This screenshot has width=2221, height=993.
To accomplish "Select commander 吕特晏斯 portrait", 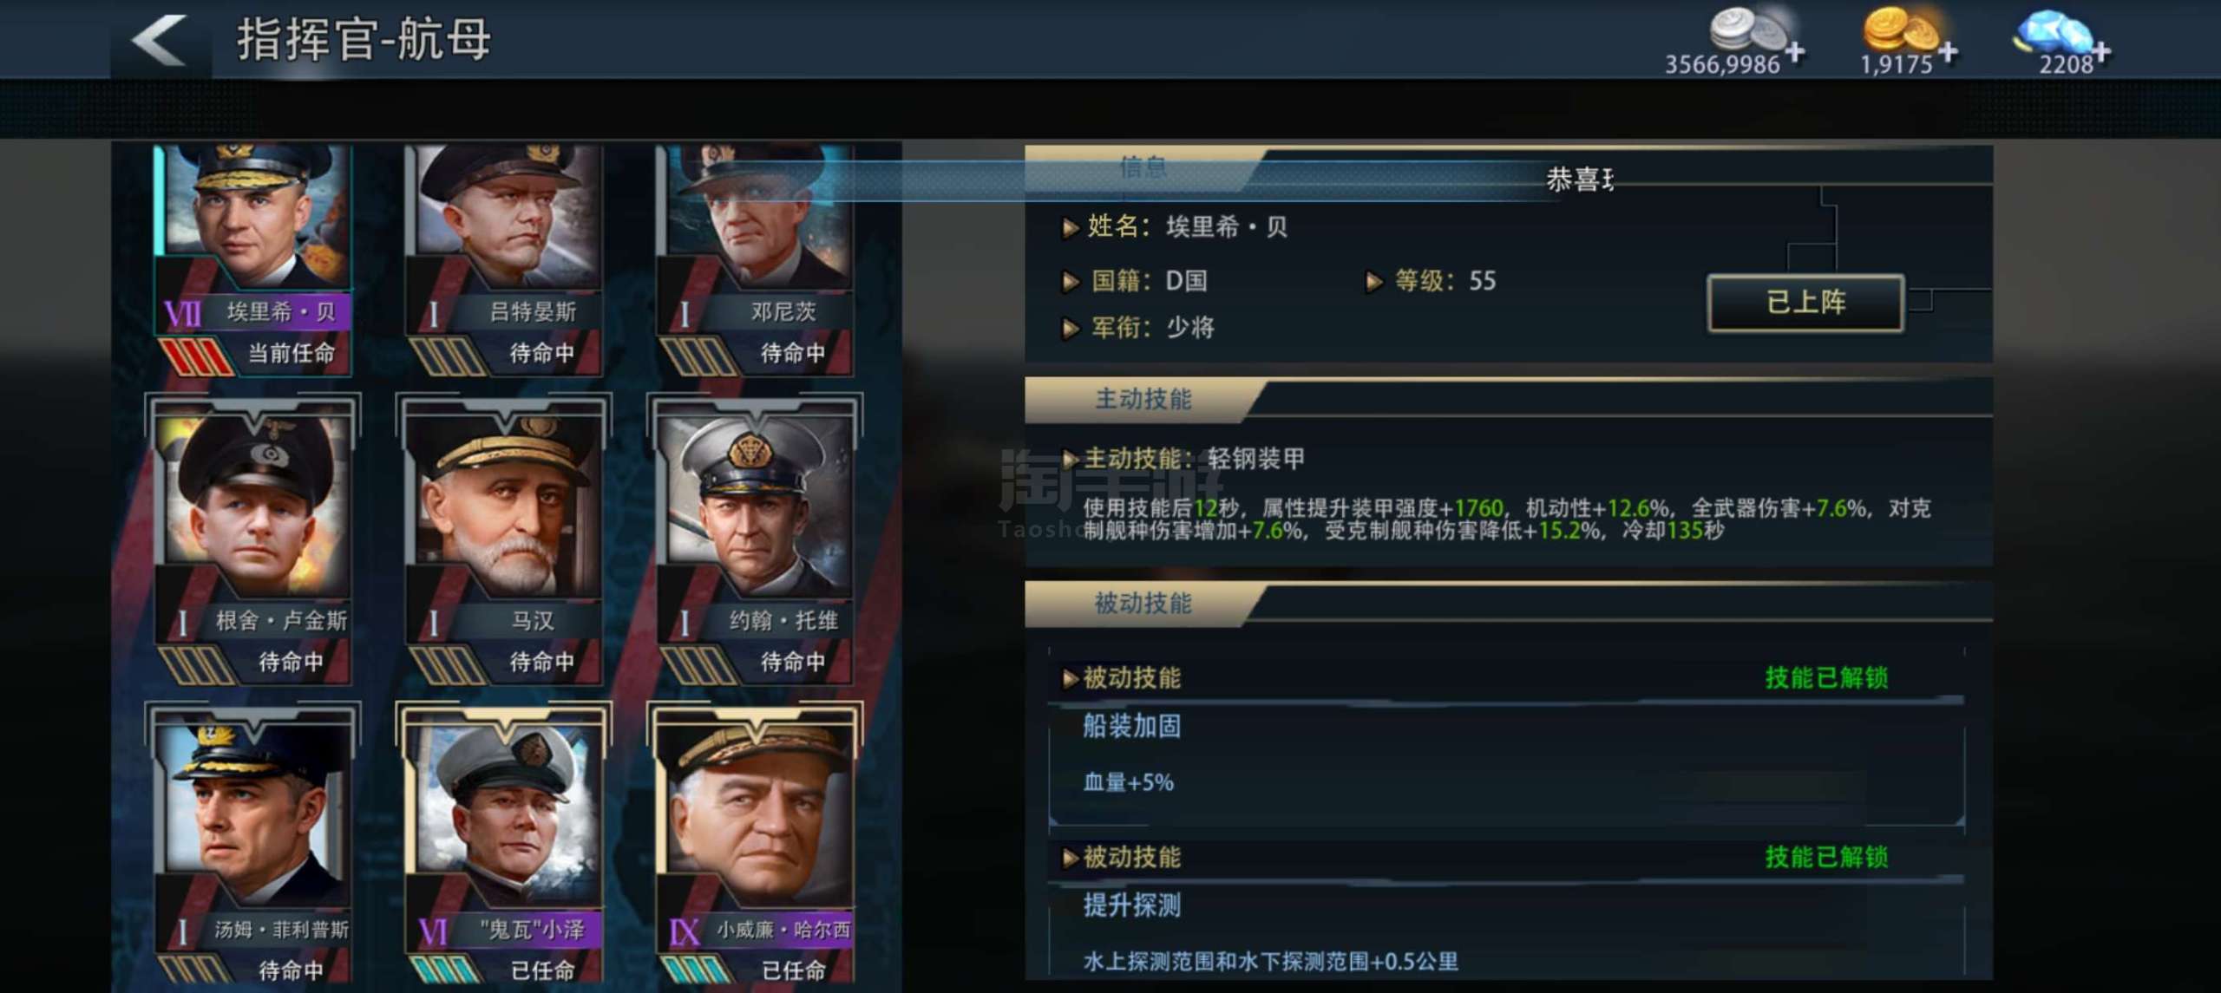I will (504, 259).
